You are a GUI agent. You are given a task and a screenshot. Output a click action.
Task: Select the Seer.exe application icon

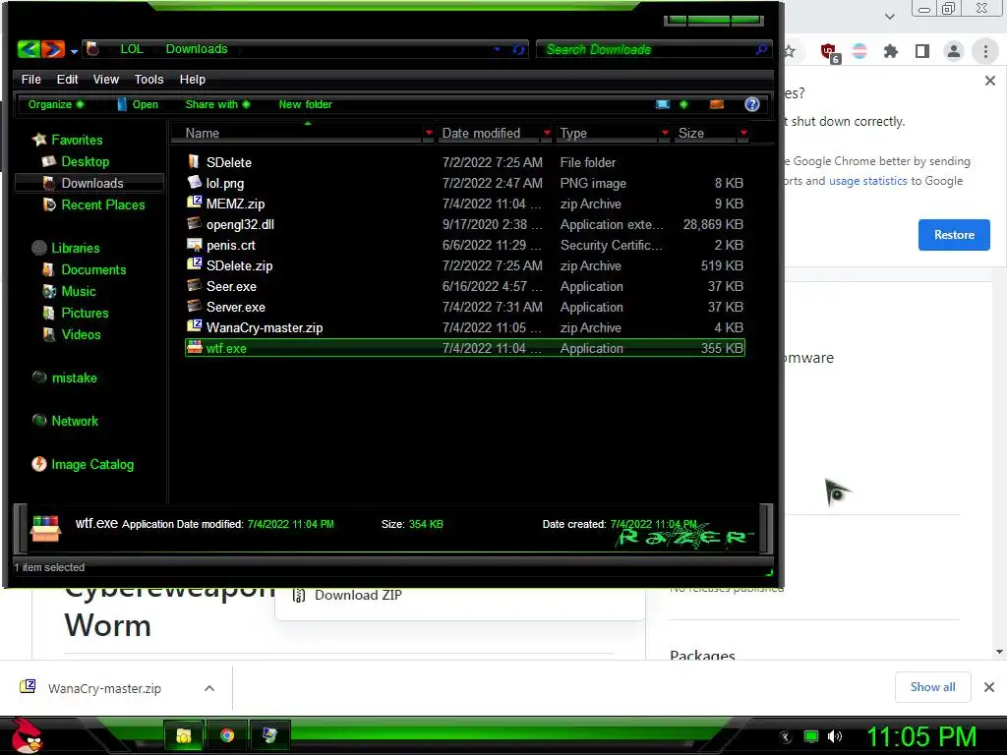(x=194, y=286)
